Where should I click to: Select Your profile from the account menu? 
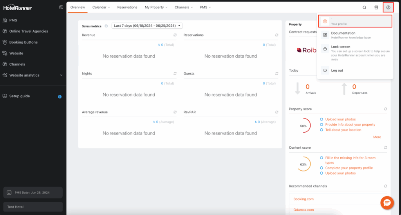click(x=355, y=22)
